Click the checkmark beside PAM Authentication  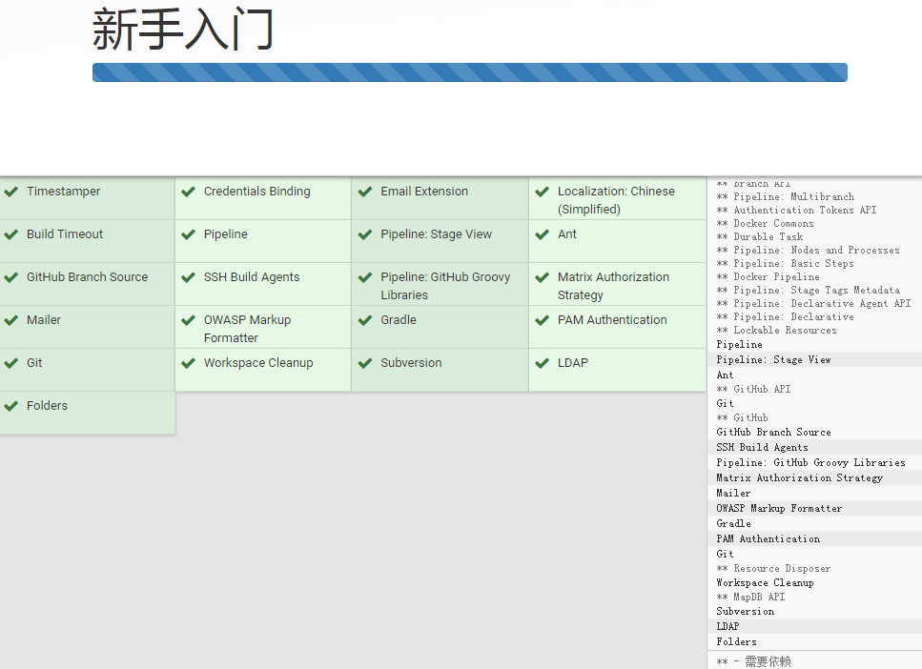click(x=543, y=319)
